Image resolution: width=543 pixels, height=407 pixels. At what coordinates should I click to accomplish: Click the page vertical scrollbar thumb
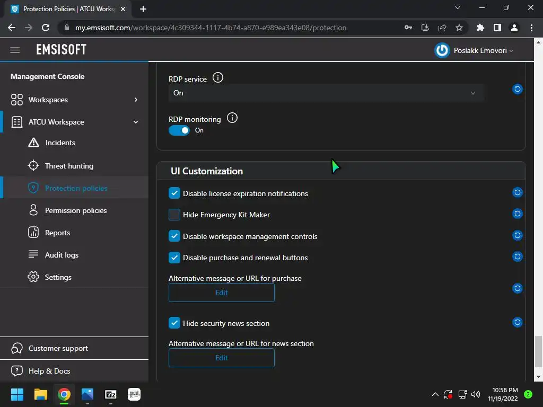tap(538, 352)
